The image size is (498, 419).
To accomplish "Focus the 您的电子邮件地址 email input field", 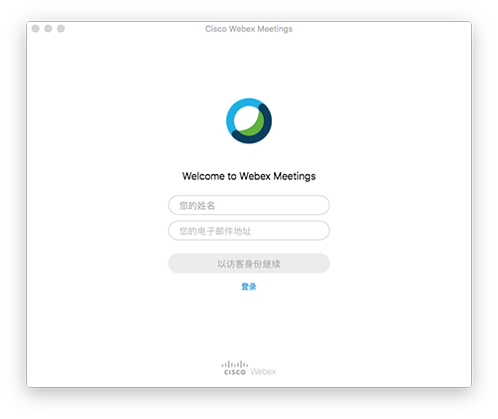I will click(x=249, y=230).
